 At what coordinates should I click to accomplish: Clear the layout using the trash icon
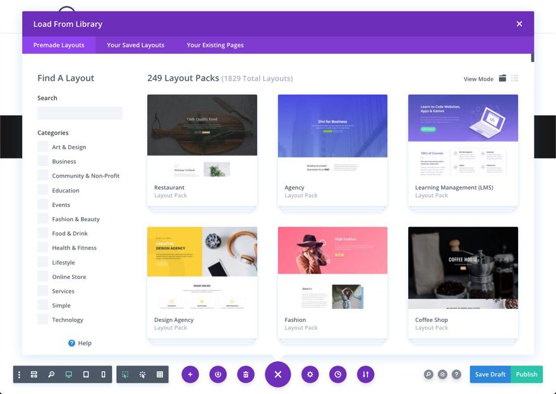pyautogui.click(x=246, y=374)
